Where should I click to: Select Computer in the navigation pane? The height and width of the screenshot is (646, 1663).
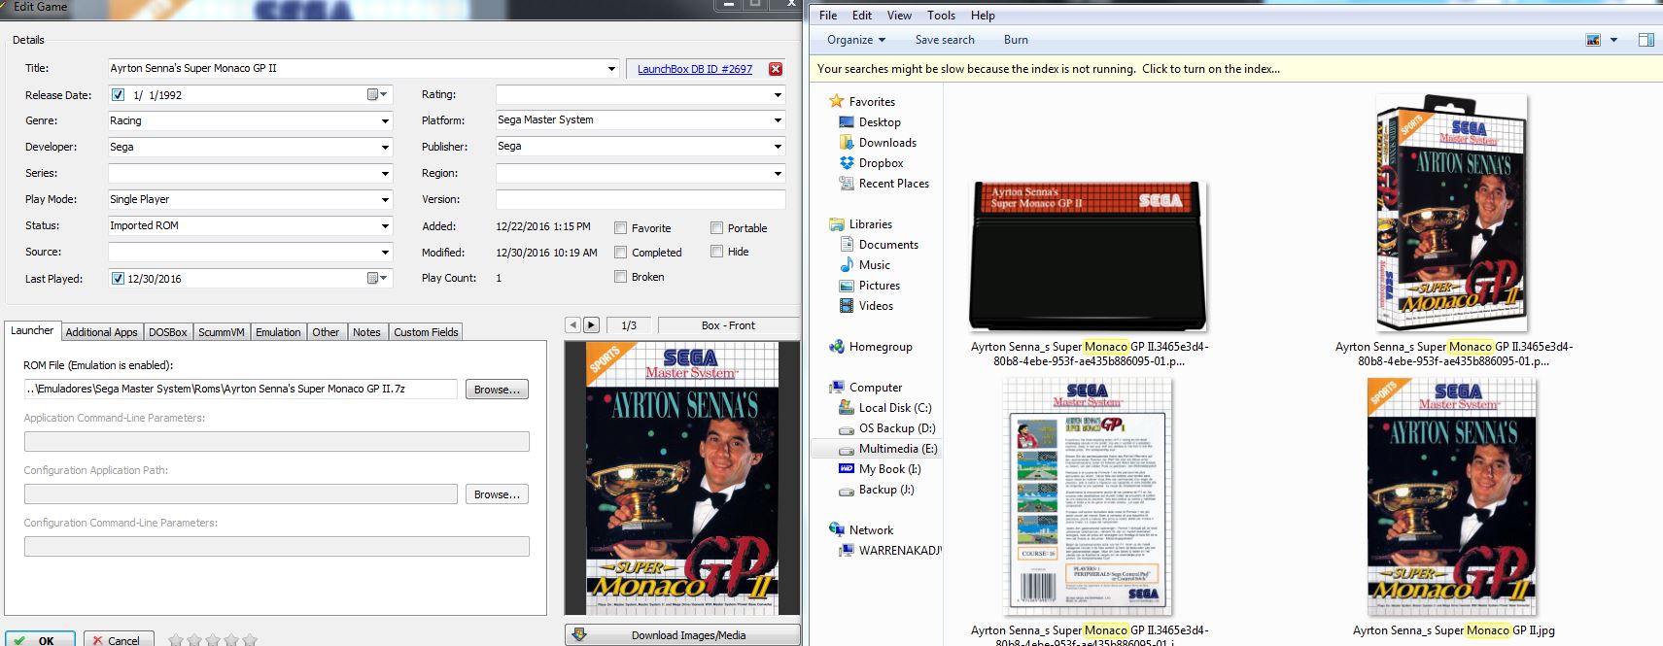(875, 388)
